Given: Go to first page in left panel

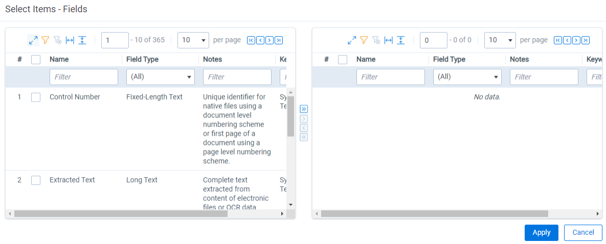Looking at the screenshot, I should 251,40.
